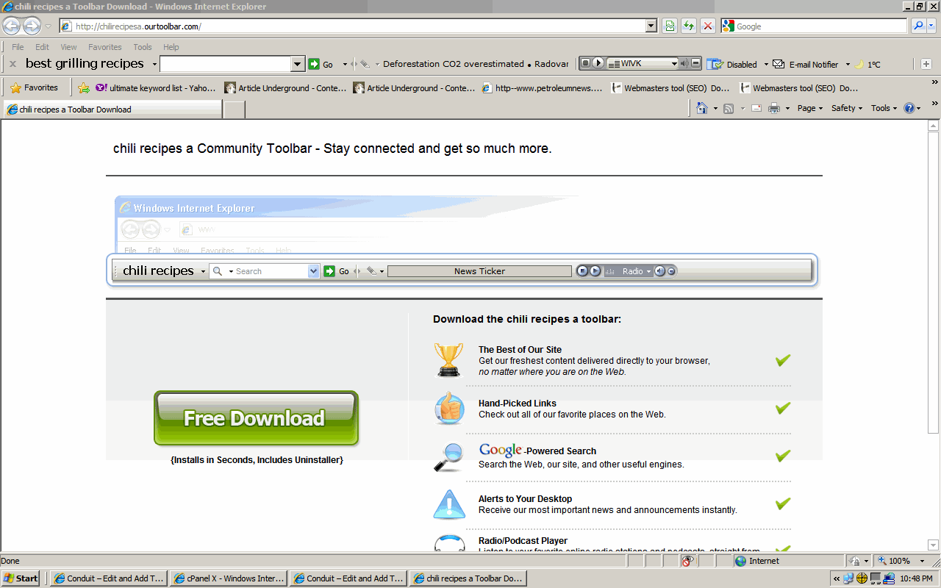Click the Read Mail icon in command bar

(x=756, y=108)
